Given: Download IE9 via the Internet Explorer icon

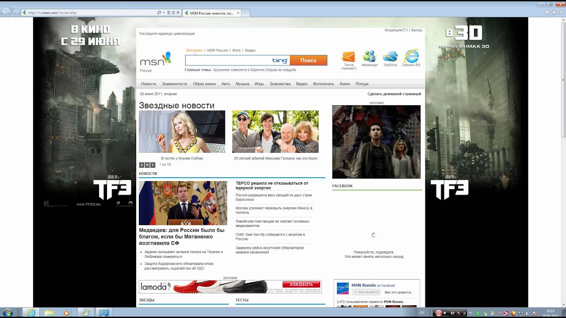Looking at the screenshot, I should (x=411, y=56).
